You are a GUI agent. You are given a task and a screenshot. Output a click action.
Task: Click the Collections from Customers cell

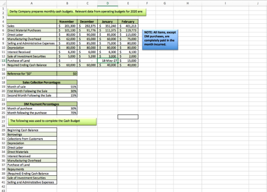(x=31, y=139)
